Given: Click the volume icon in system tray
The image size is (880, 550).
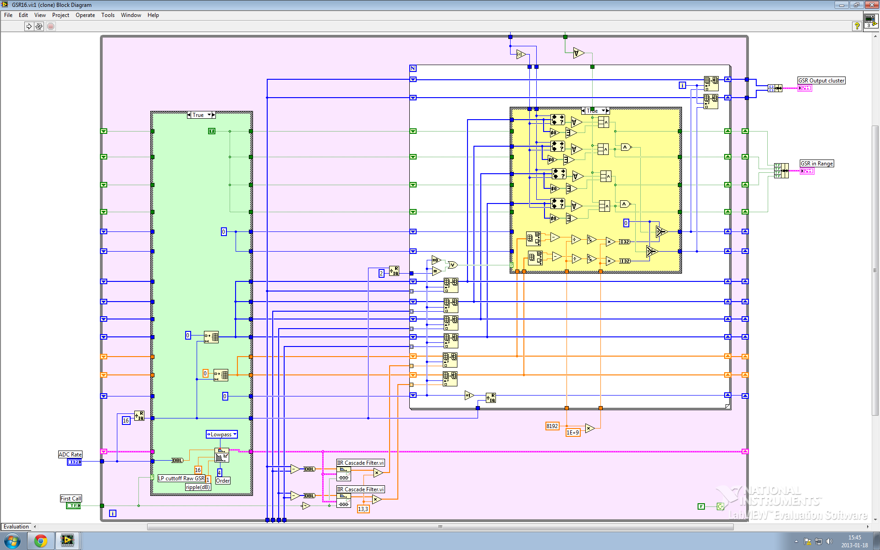Looking at the screenshot, I should [829, 542].
